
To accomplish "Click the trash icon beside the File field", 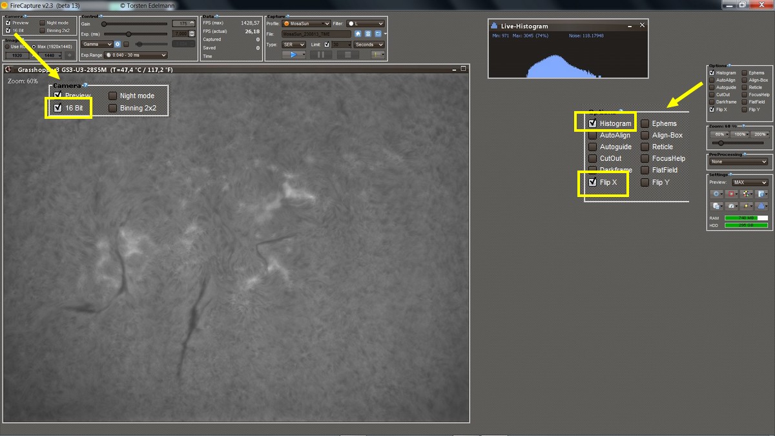I will 367,34.
